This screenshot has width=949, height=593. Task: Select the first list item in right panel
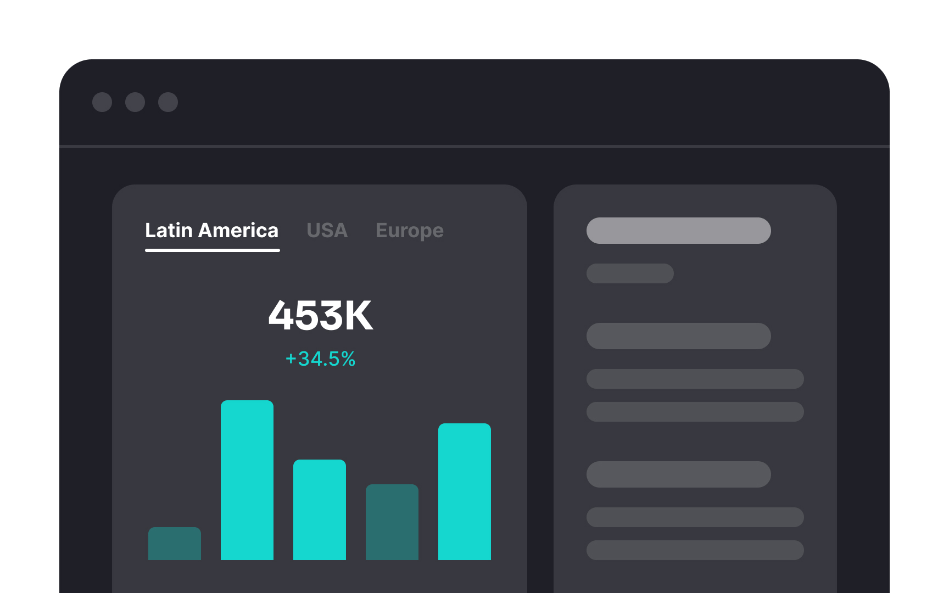click(x=678, y=335)
